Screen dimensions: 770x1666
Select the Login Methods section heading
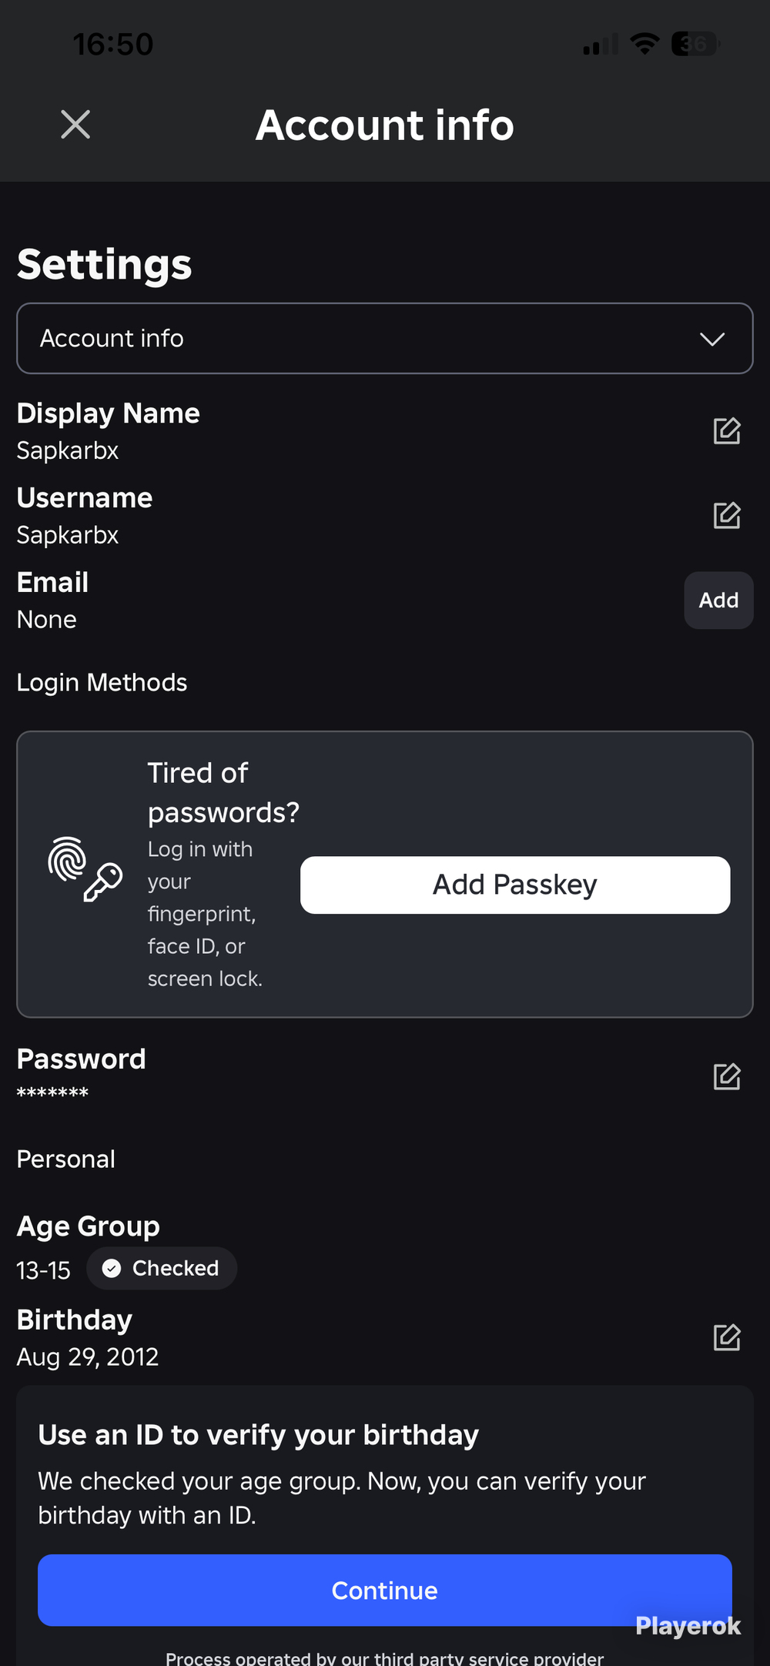pyautogui.click(x=102, y=683)
